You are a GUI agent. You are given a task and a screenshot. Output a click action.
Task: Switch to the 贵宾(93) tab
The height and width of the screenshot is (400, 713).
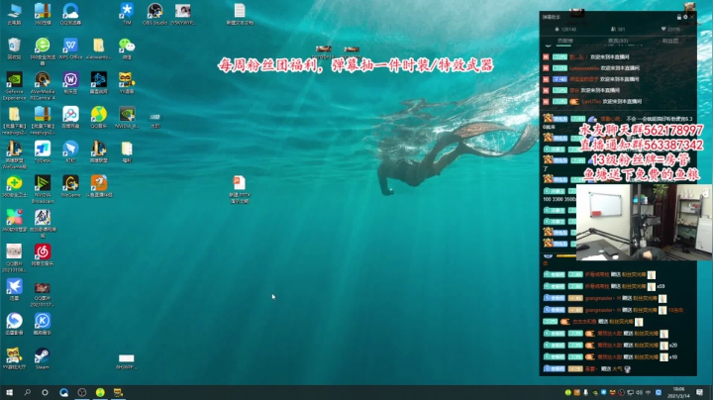click(x=618, y=41)
